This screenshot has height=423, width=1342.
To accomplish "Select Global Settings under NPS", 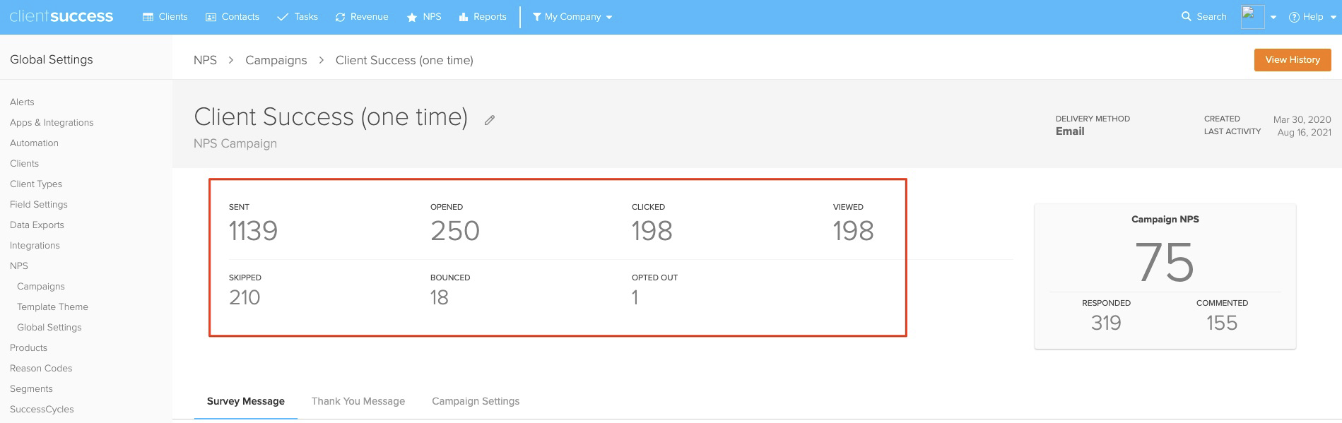I will point(49,327).
